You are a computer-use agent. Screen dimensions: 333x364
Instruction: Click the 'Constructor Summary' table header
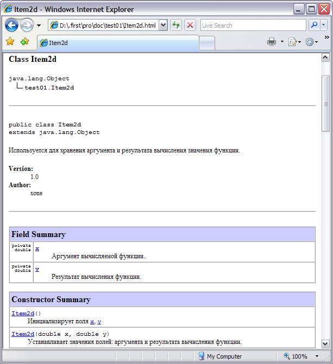tap(162, 299)
